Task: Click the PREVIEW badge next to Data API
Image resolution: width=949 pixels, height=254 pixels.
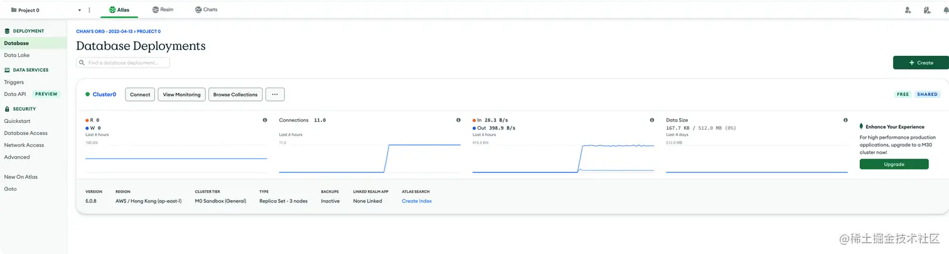Action: 46,94
